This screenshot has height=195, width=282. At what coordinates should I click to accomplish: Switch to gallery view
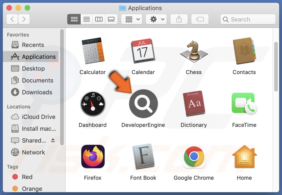[111, 19]
